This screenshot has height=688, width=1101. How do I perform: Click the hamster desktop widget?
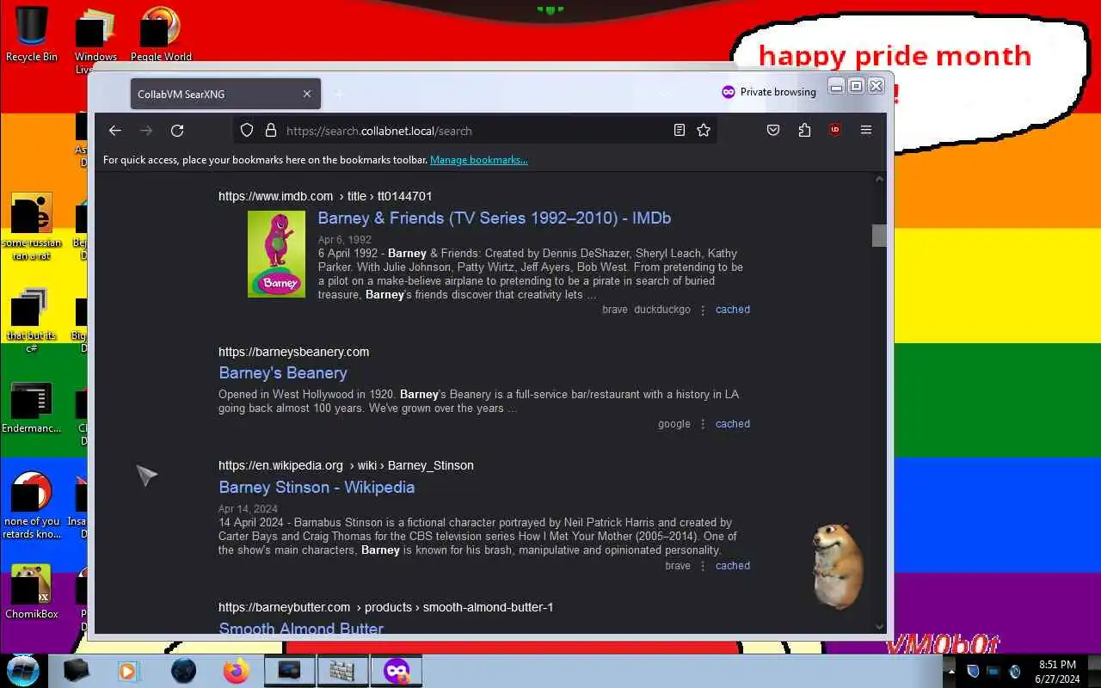coord(837,566)
